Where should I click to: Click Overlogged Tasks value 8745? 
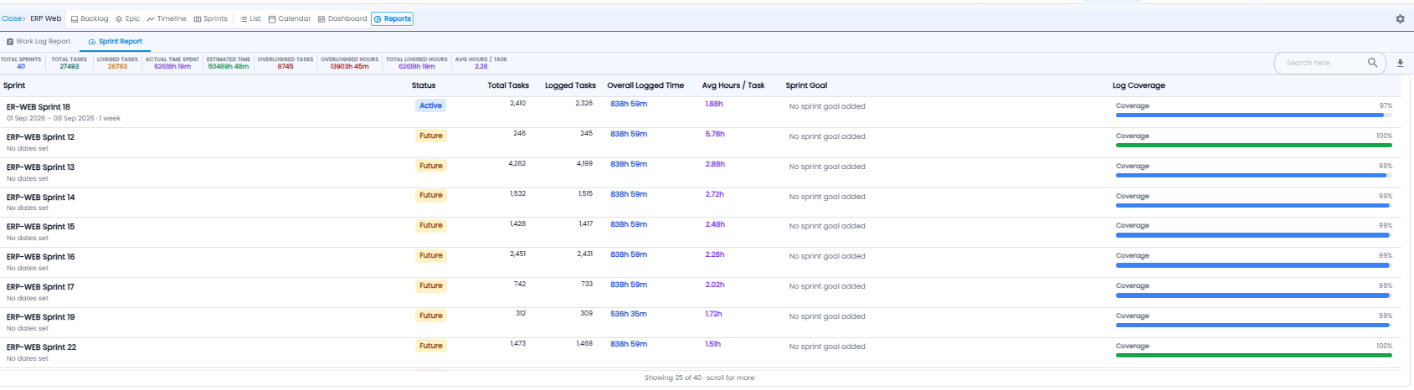(285, 66)
